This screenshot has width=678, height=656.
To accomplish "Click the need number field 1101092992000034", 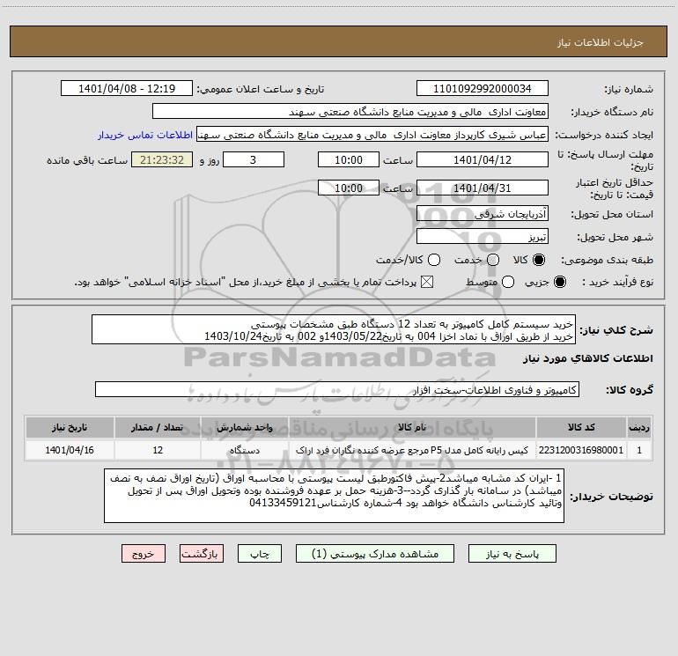I will coord(483,89).
